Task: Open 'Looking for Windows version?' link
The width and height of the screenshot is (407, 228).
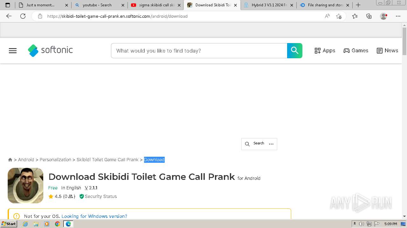Action: (x=94, y=216)
